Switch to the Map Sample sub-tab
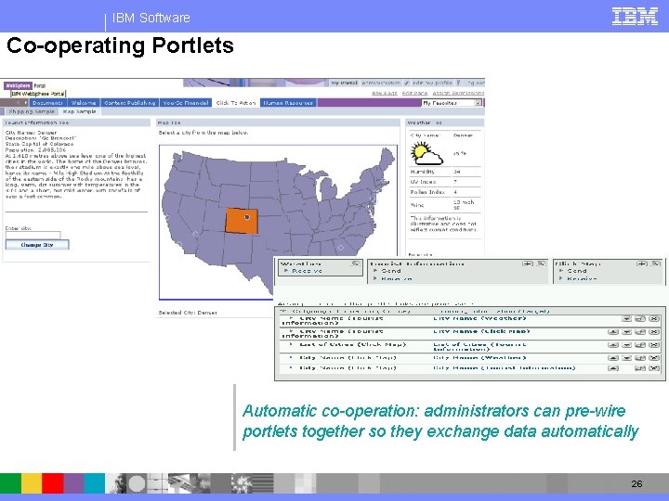This screenshot has height=501, width=669. (79, 111)
